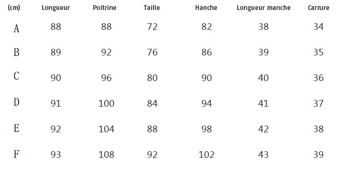Select size row label E
This screenshot has width=340, height=173.
(17, 128)
